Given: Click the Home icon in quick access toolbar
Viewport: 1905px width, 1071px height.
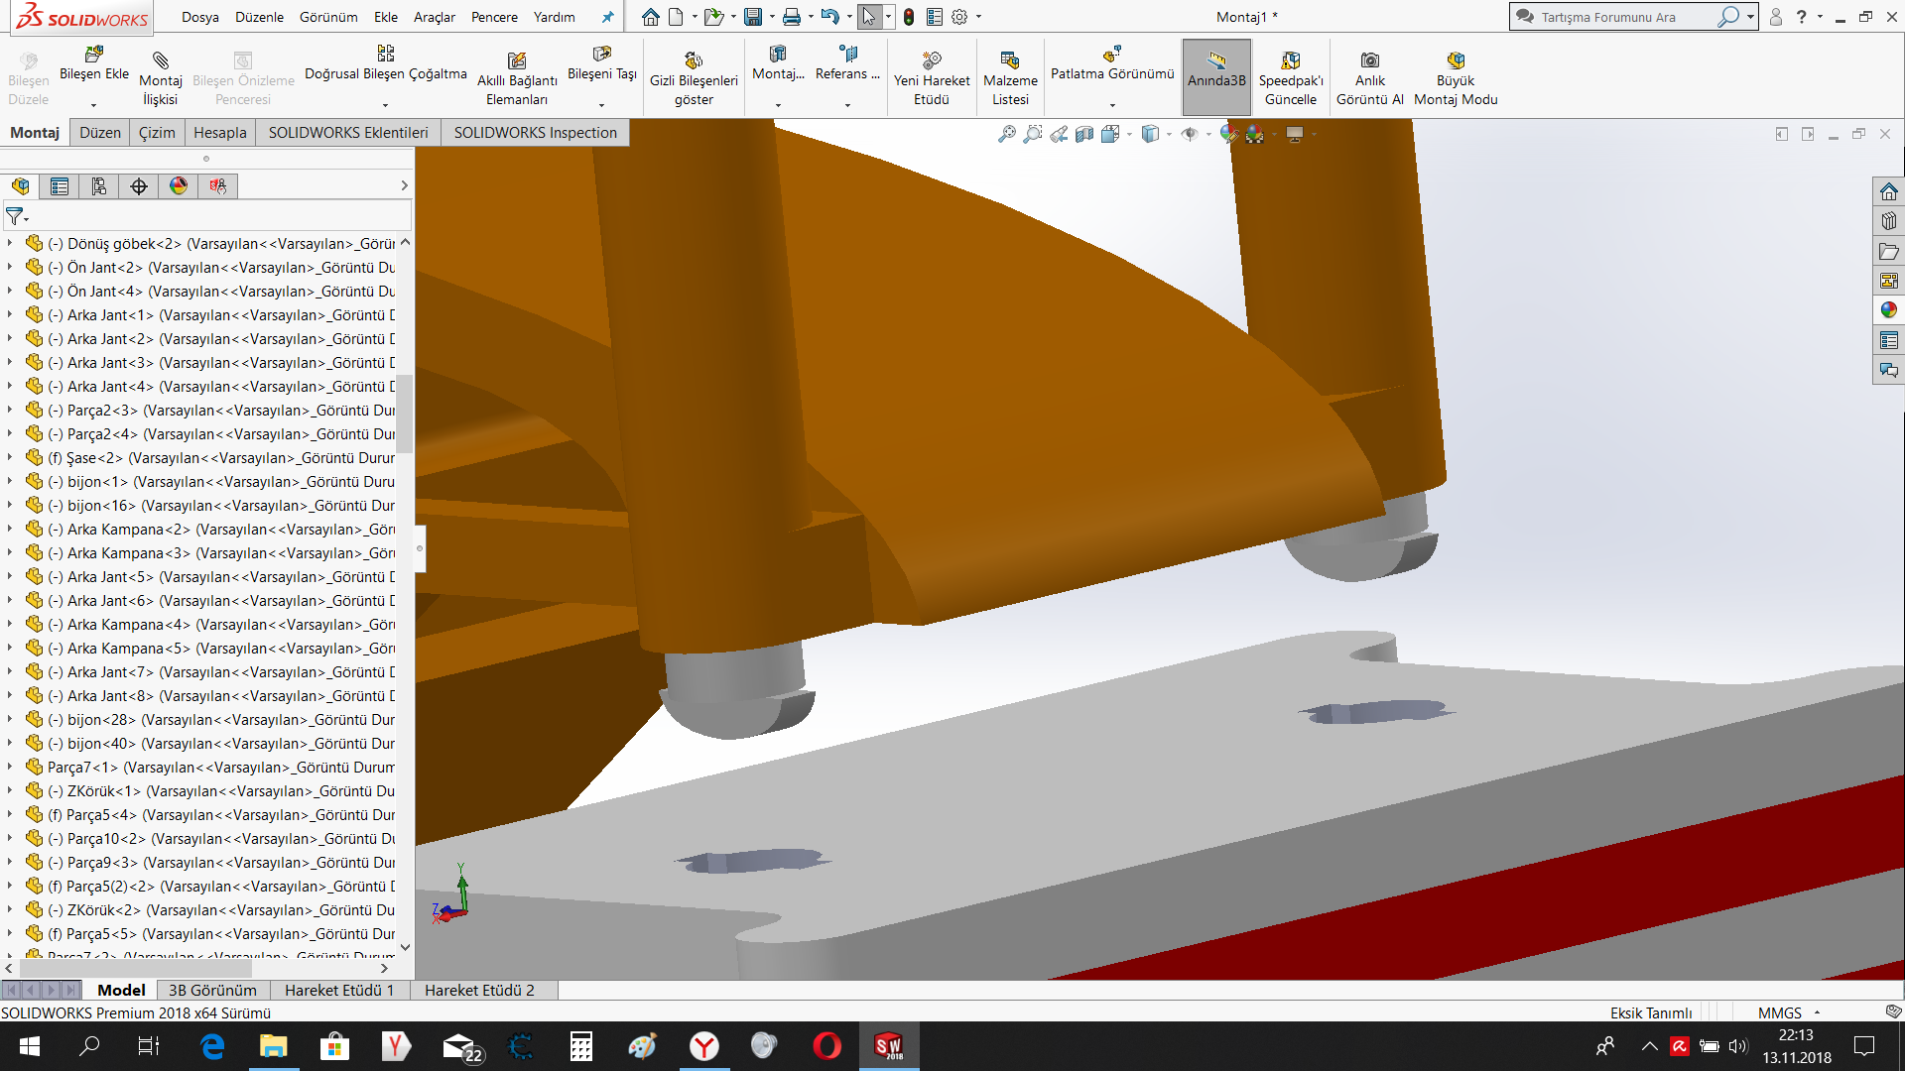Looking at the screenshot, I should coord(651,17).
